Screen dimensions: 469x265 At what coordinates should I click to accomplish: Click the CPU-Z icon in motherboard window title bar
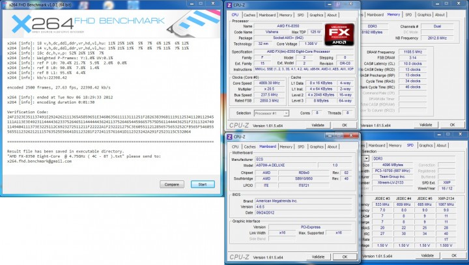[x=229, y=137]
